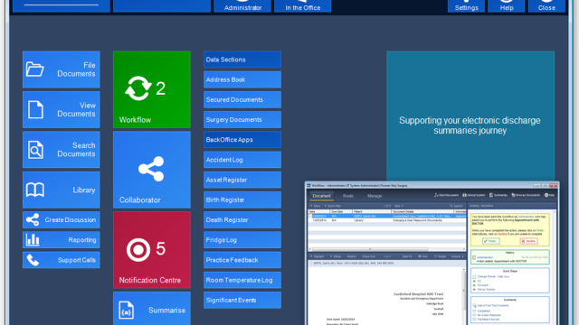
Task: Click the In the Office status button
Action: coord(303,6)
